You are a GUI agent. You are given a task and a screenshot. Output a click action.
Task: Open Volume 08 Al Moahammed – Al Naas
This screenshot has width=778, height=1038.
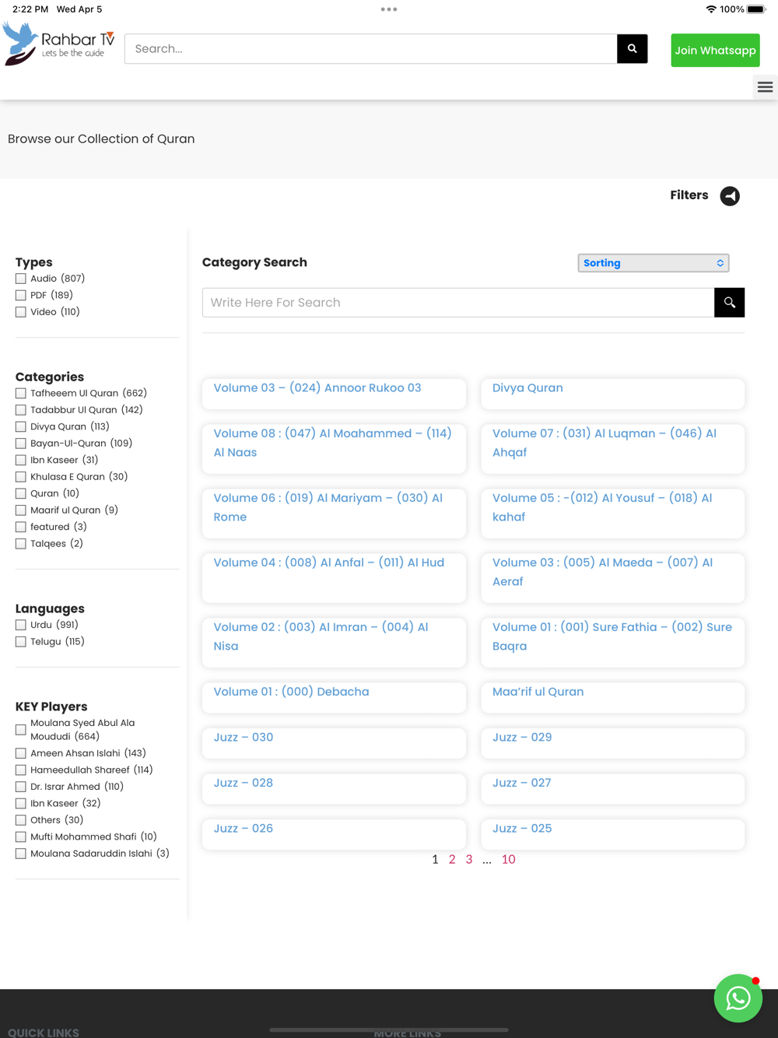(x=334, y=449)
